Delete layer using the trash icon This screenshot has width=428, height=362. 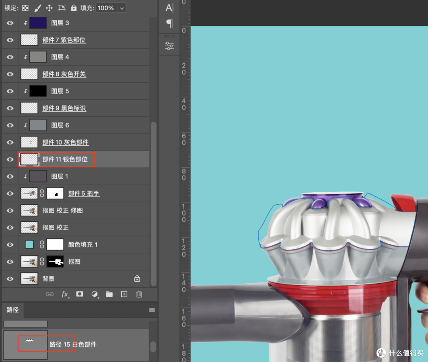(x=139, y=294)
